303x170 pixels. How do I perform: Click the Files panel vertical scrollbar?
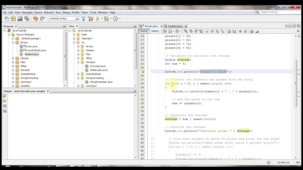click(x=135, y=58)
